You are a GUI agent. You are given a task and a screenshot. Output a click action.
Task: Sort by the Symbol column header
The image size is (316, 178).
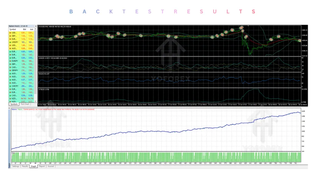click(13, 29)
